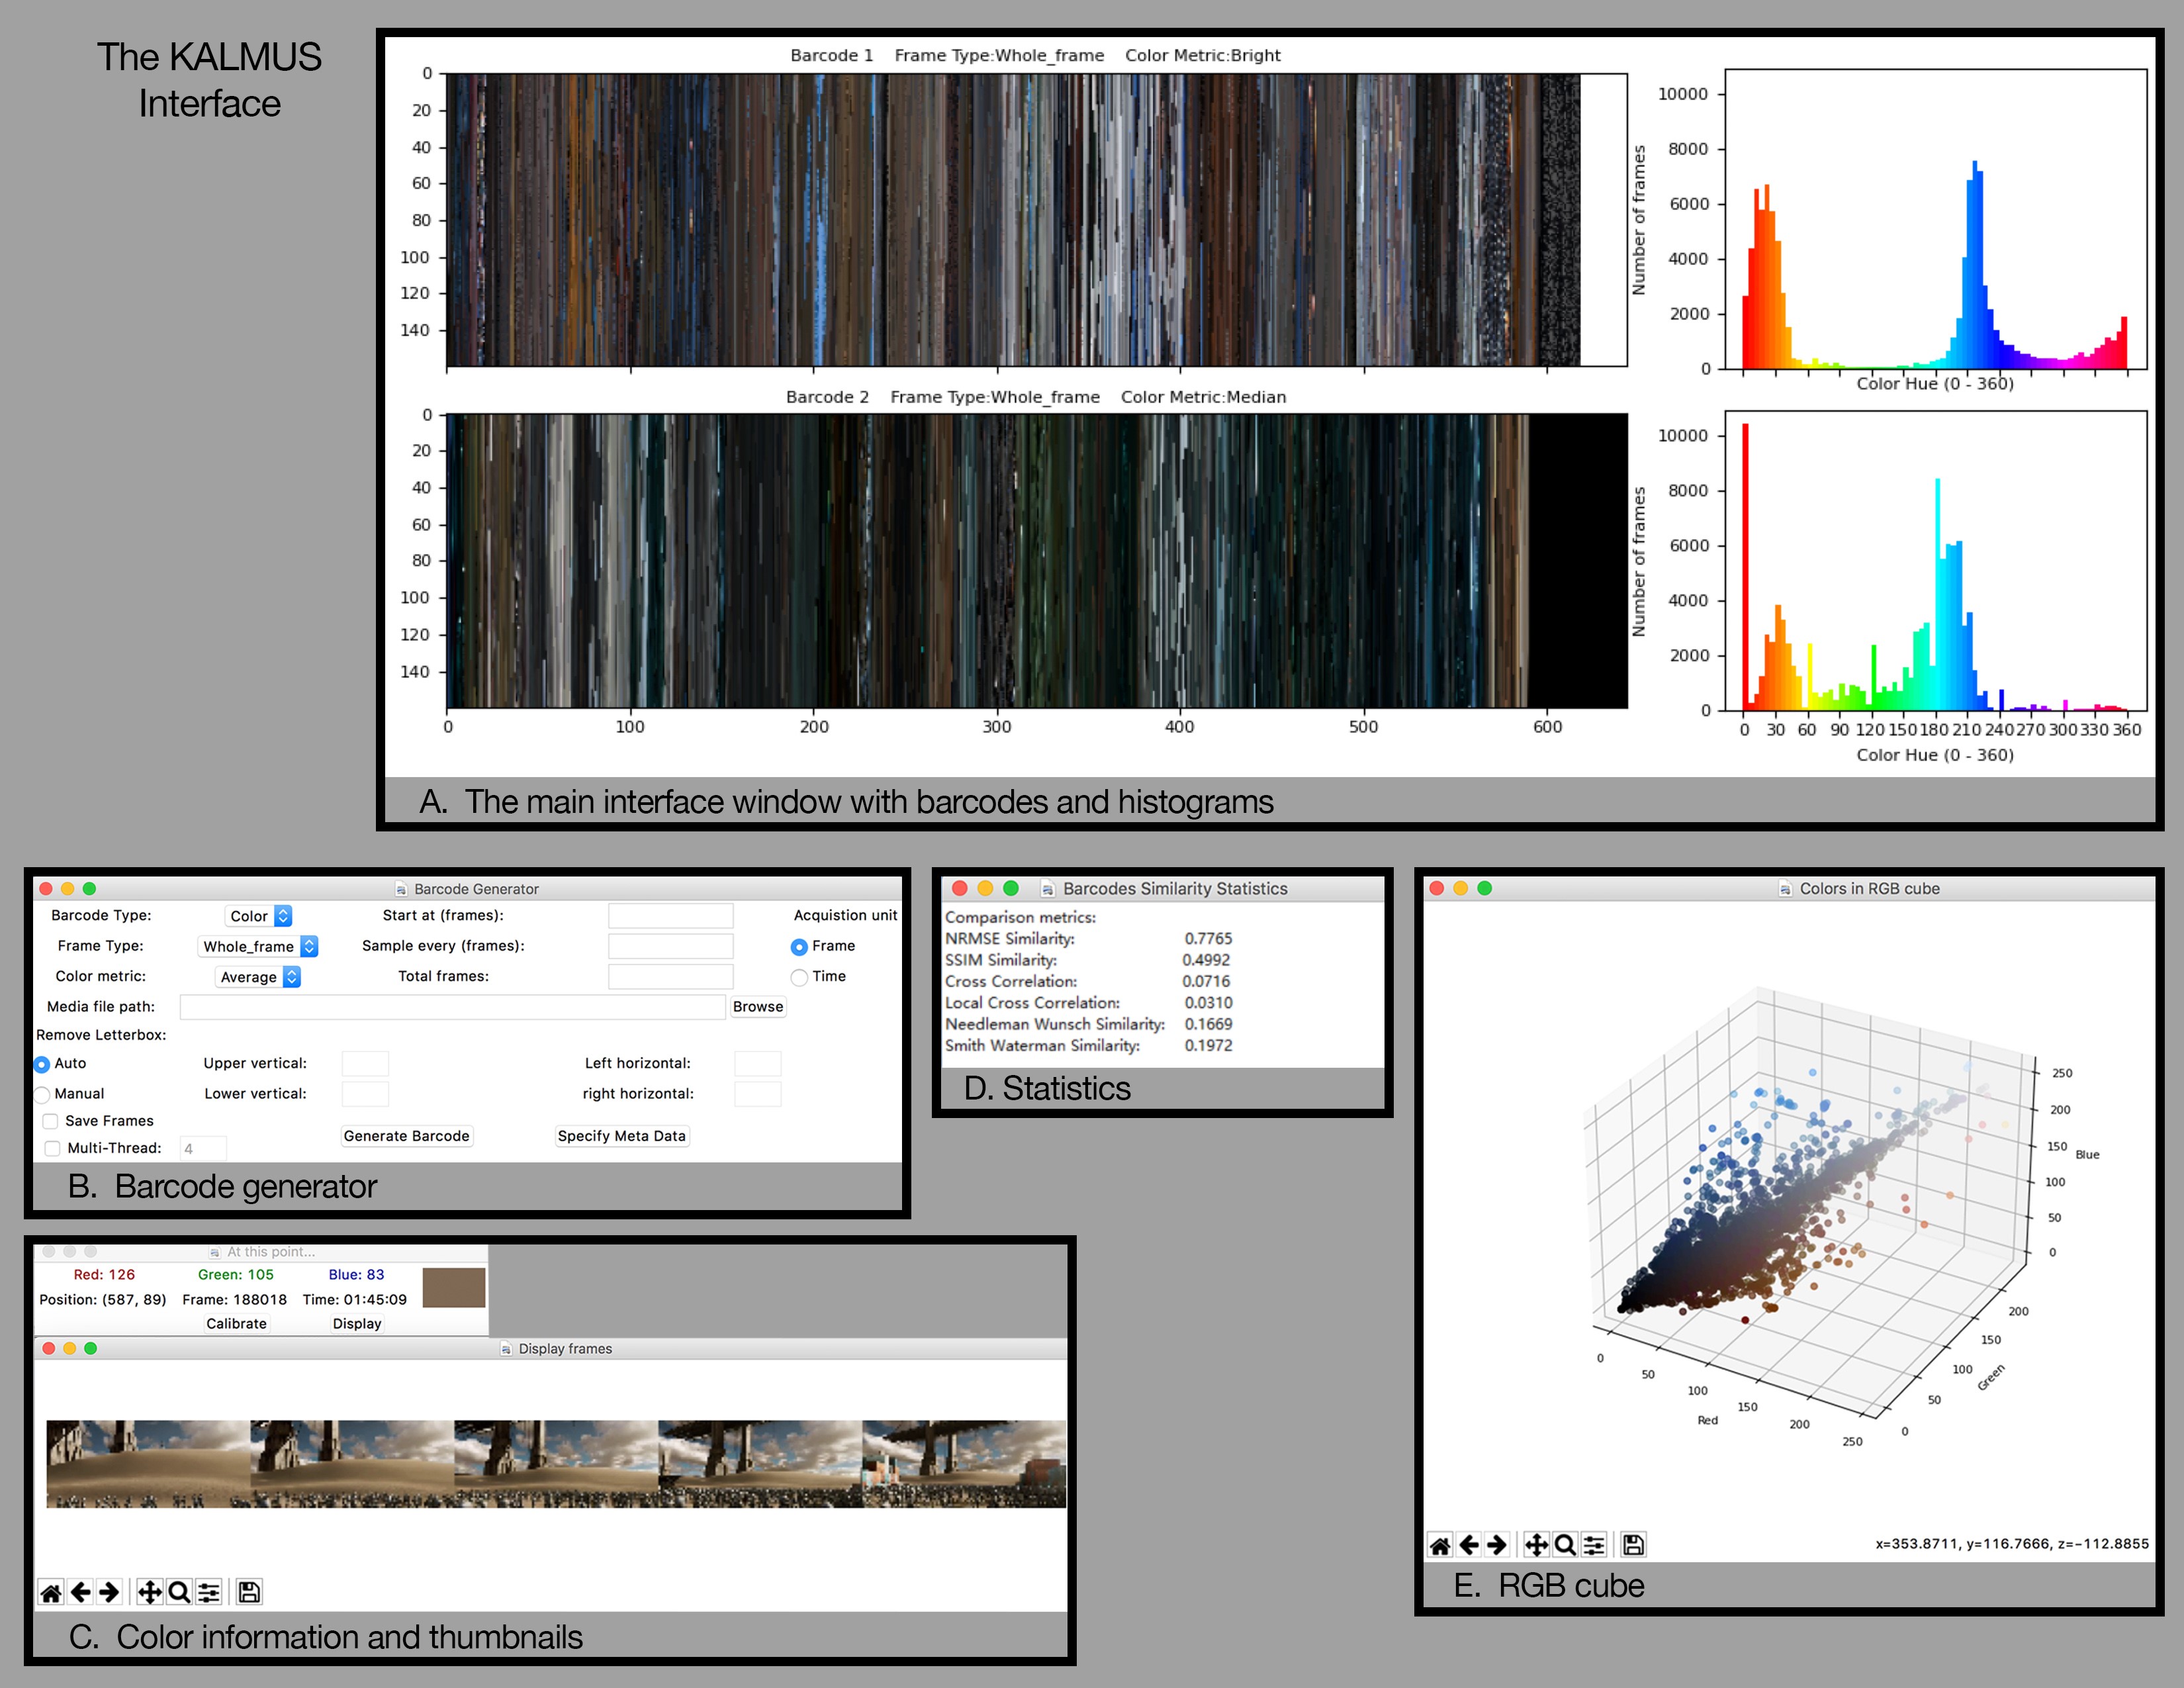This screenshot has width=2184, height=1688.
Task: Click the Browse button
Action: [758, 1007]
